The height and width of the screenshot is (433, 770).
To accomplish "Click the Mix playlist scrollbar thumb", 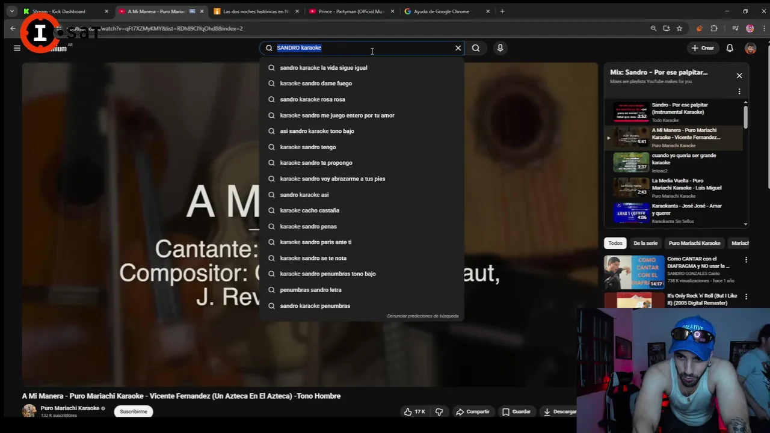I will coord(746,116).
